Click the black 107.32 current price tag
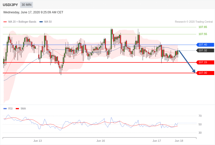This screenshot has height=145, width=215. 205,50
